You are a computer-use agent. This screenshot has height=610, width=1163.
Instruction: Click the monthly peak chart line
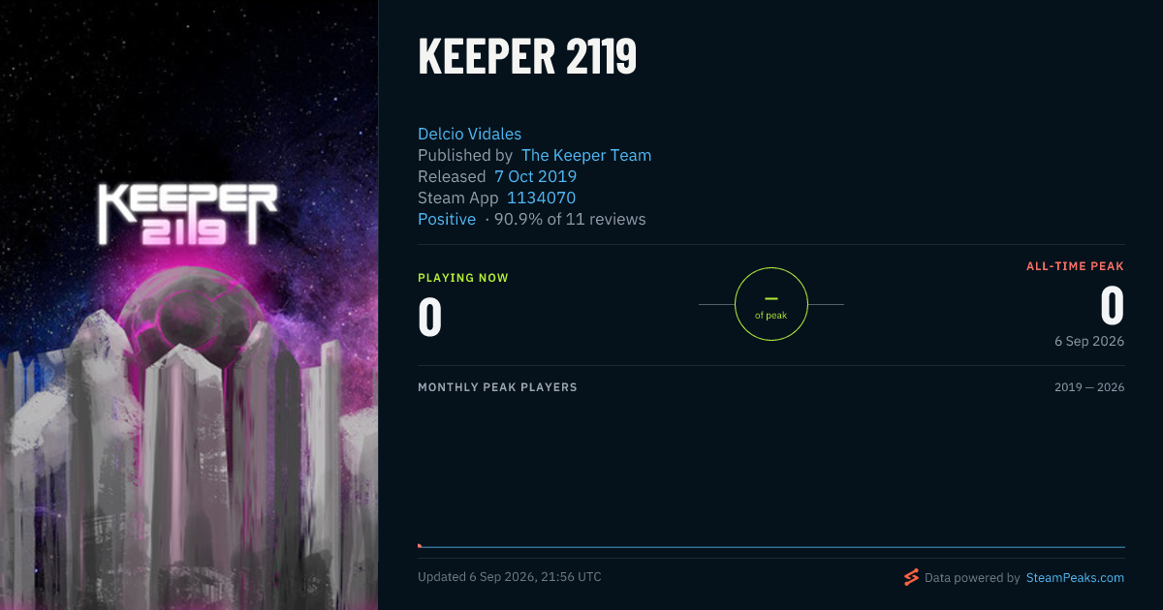click(x=771, y=547)
